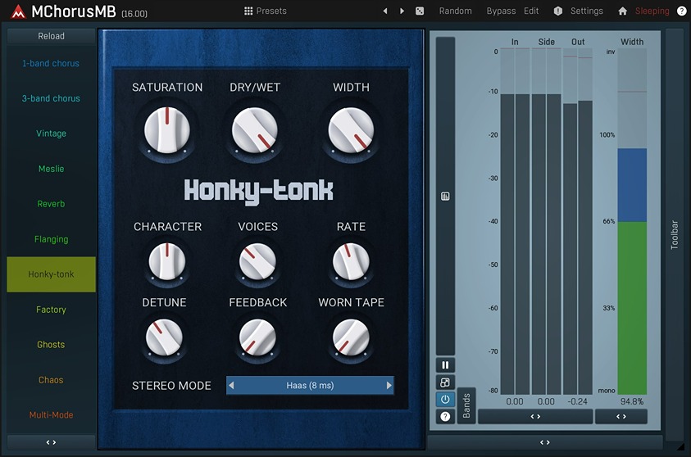
Task: Click the Reload button
Action: (51, 36)
